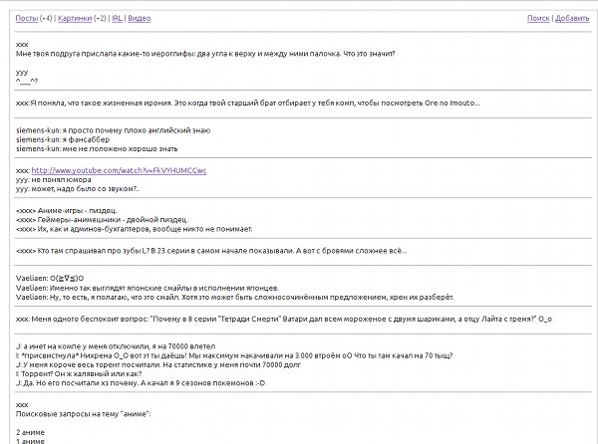Click the '2 аниме' search entry
The width and height of the screenshot is (598, 444).
[x=30, y=433]
